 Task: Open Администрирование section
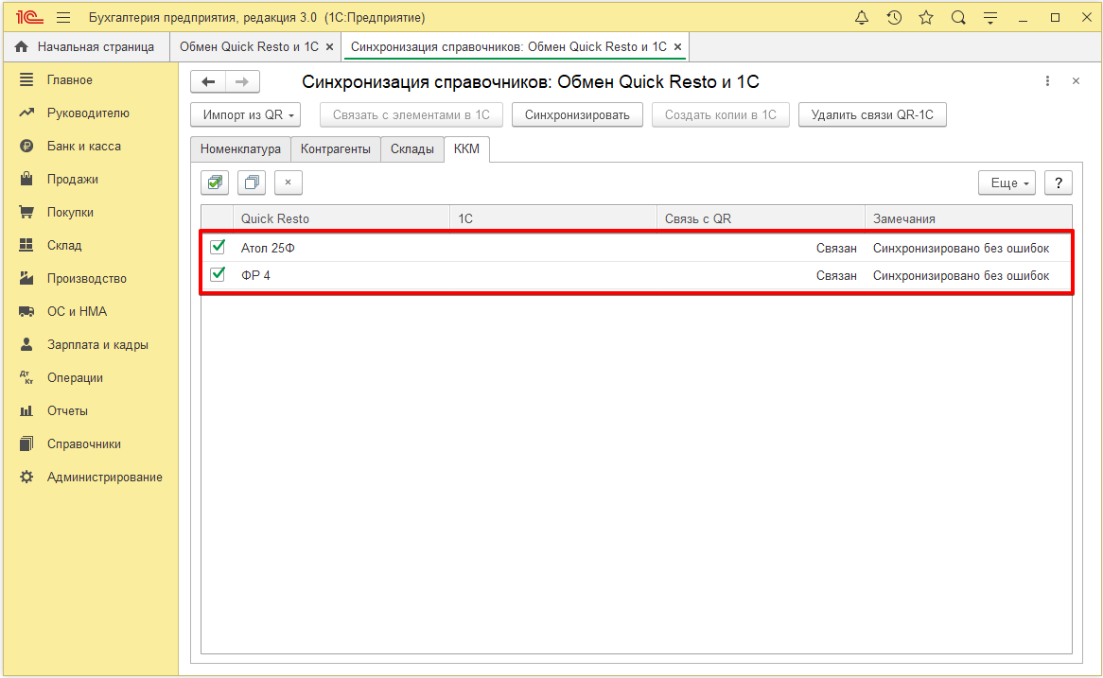(x=104, y=477)
